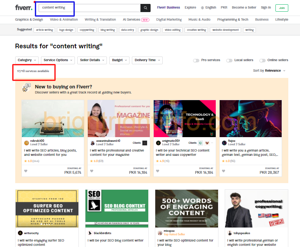Viewport: 300px width, 247px height.
Task: Open Video & Animation category menu
Action: pos(64,19)
